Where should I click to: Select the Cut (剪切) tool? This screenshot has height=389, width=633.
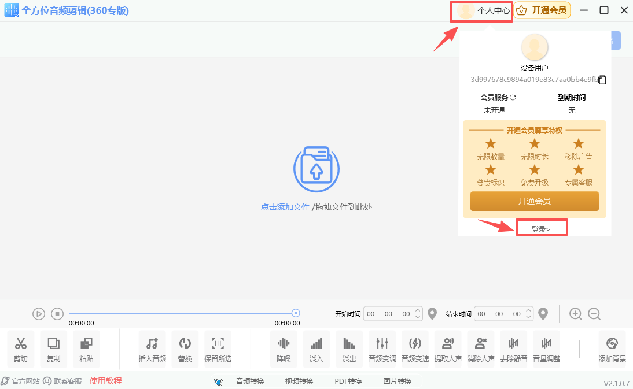[x=21, y=349]
